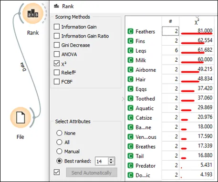The image size is (218, 182).
Task: Select the Predator attribute row
Action: tap(170, 165)
